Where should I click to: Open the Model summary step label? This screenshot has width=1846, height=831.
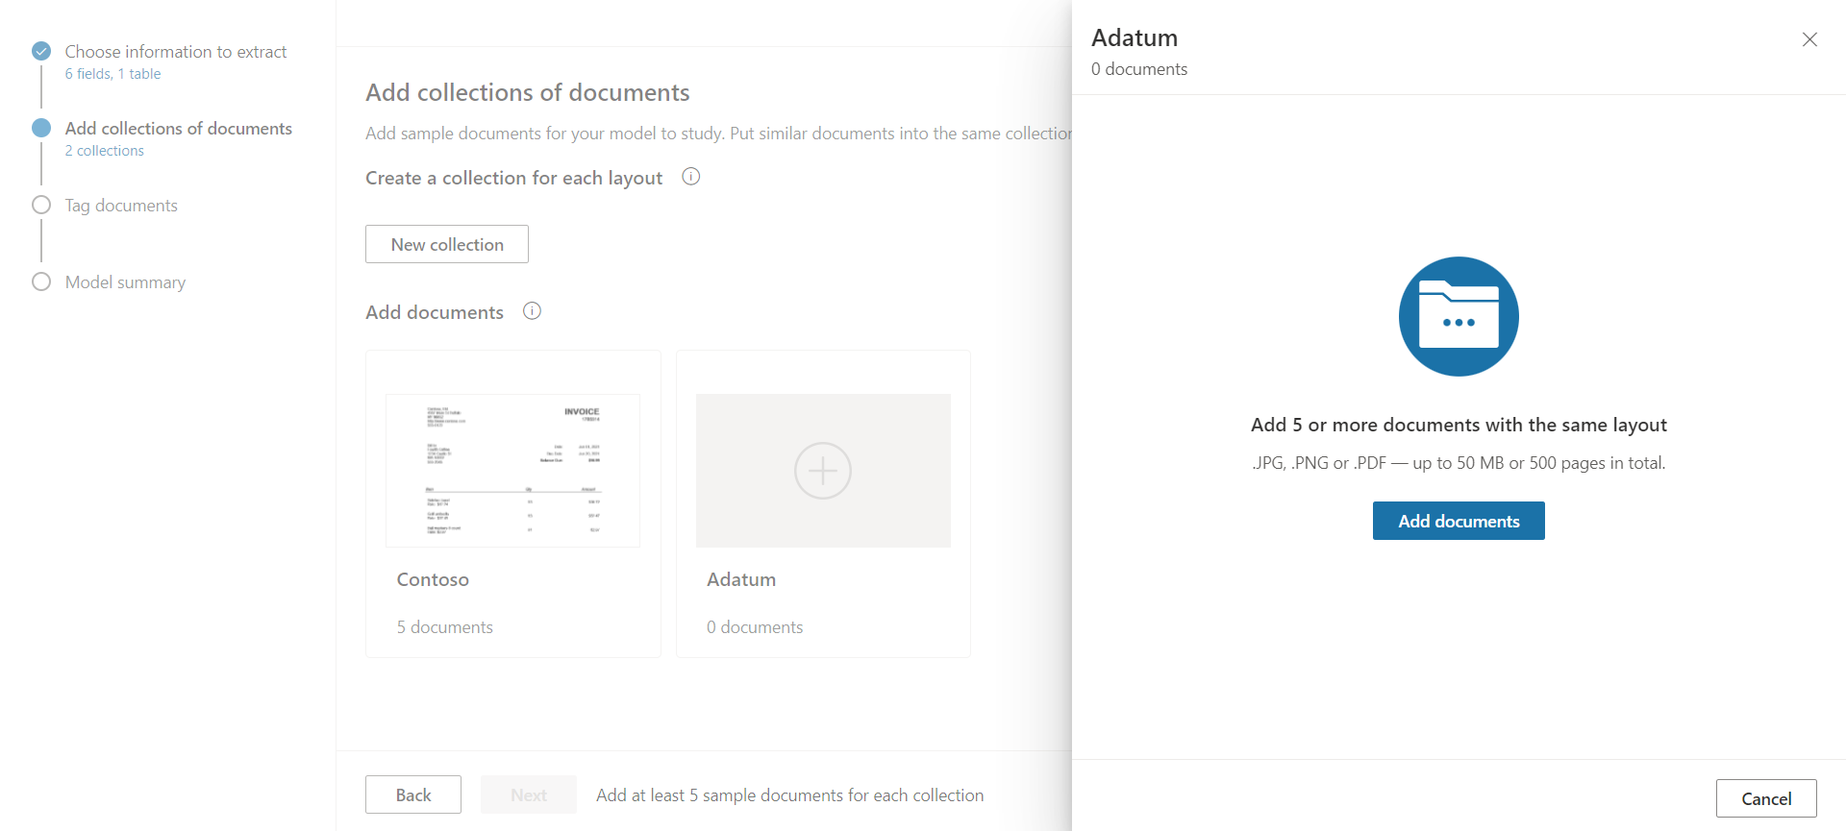point(125,282)
